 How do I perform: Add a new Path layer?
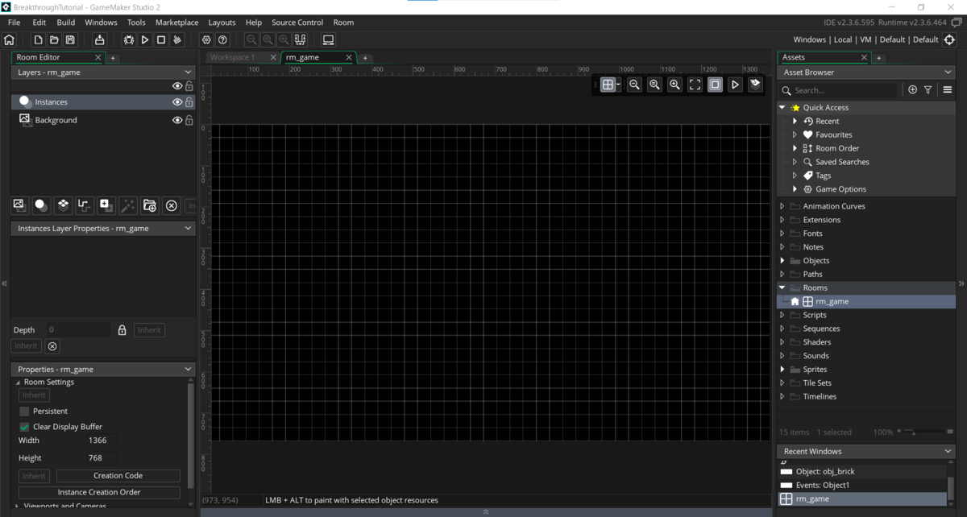(84, 205)
